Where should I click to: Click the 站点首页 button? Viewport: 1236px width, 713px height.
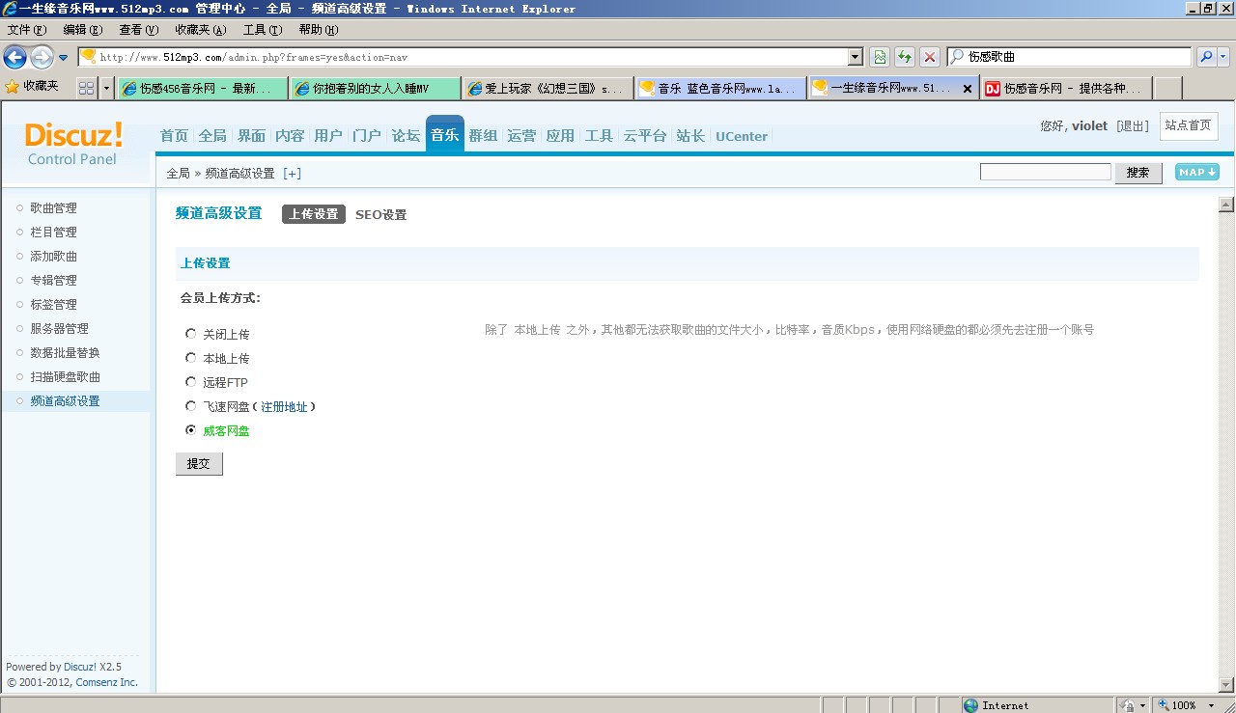coord(1188,125)
